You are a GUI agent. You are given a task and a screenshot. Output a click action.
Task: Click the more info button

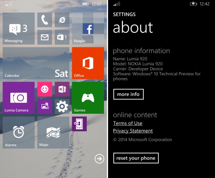128,94
